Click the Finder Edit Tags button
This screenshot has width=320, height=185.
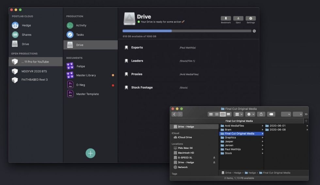[x=271, y=114]
